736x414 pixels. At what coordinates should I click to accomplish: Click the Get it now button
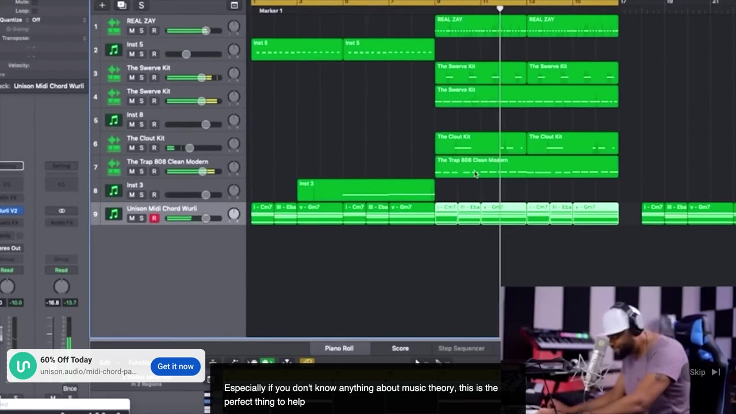click(175, 366)
